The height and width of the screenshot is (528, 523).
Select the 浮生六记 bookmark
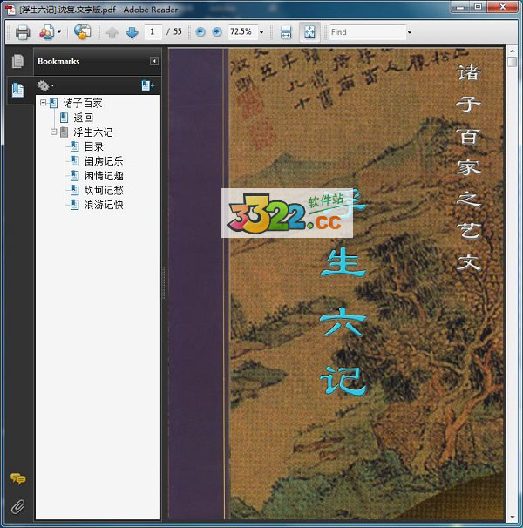[93, 132]
